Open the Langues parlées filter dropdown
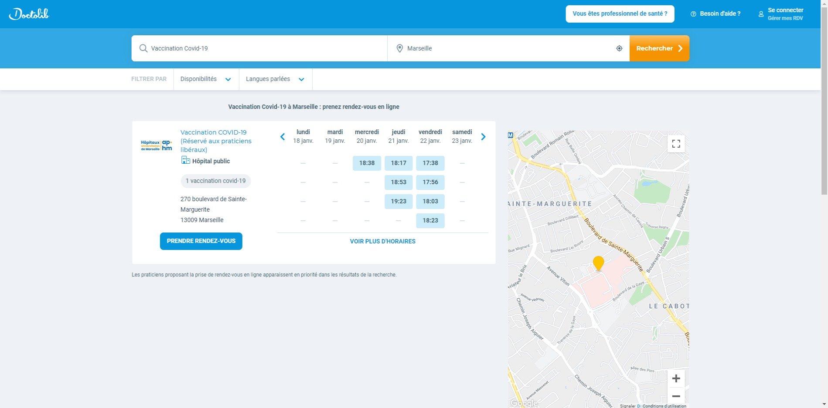Image resolution: width=828 pixels, height=408 pixels. coord(275,79)
